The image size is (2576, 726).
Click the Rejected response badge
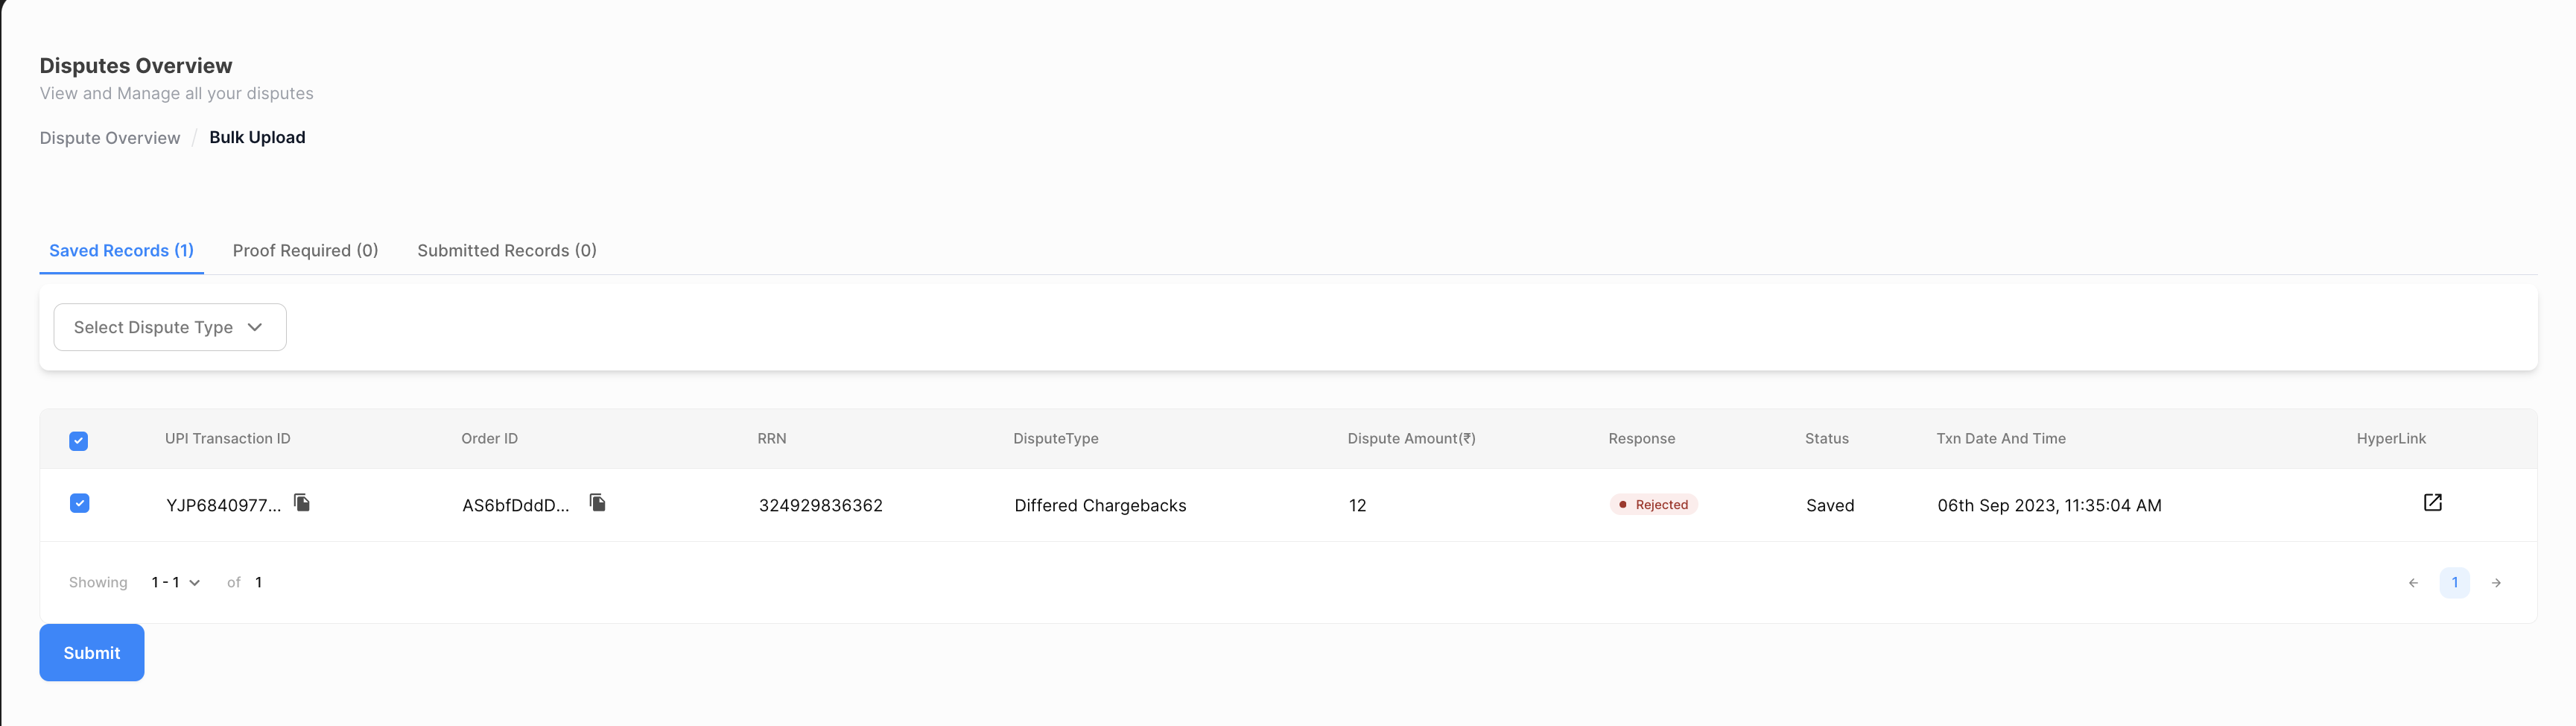pos(1653,505)
